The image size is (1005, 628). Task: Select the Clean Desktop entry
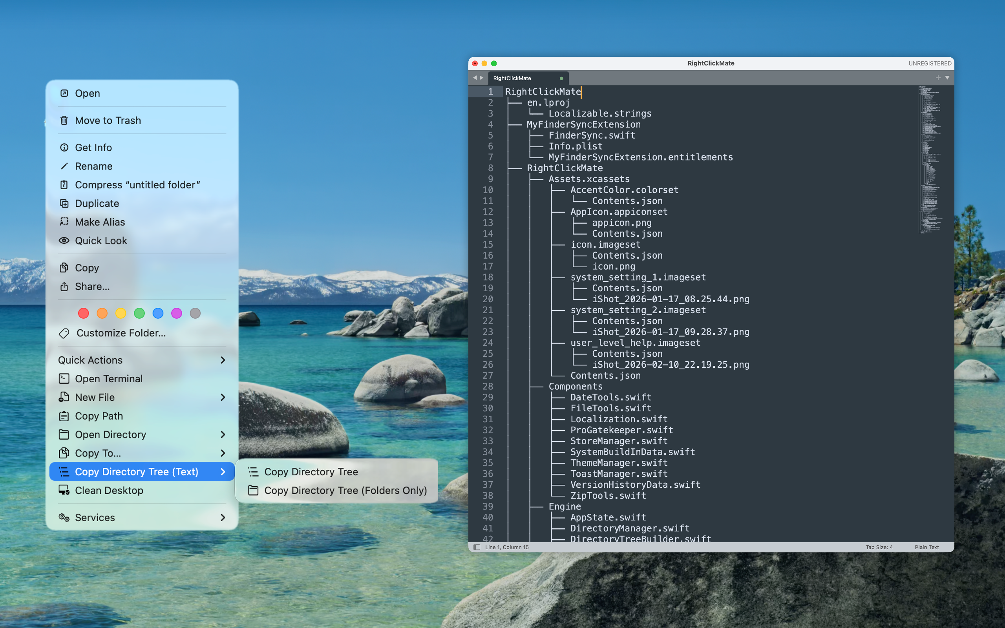click(142, 490)
